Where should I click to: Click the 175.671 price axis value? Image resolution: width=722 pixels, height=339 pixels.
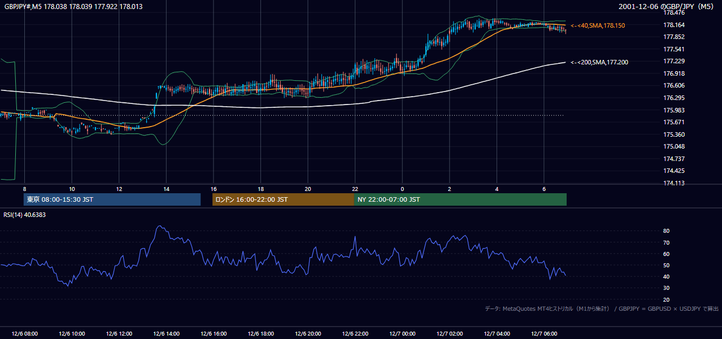(x=675, y=123)
